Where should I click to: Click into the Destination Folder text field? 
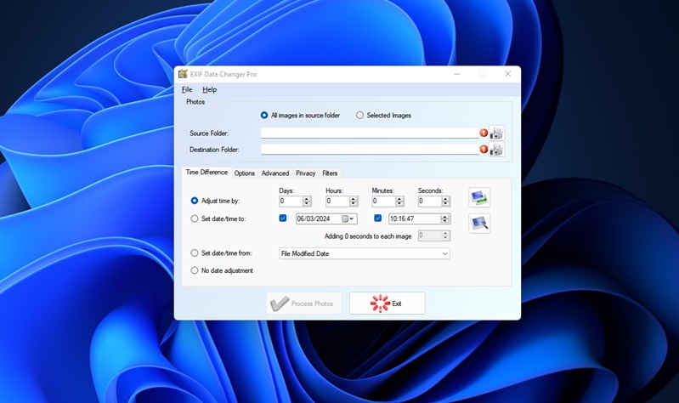370,150
